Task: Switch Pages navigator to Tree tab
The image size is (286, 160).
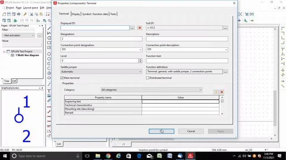Action: pos(7,81)
